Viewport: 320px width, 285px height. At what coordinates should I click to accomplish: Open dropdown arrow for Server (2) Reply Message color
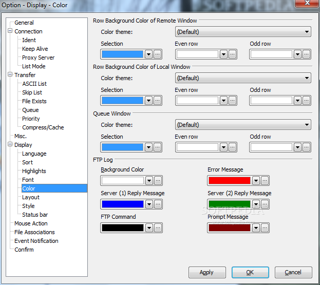256,204
